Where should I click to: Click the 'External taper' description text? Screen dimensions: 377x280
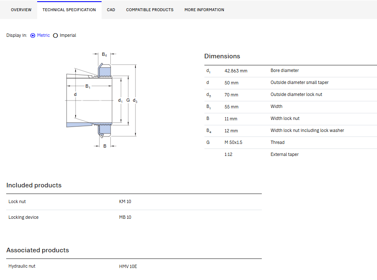(x=285, y=154)
